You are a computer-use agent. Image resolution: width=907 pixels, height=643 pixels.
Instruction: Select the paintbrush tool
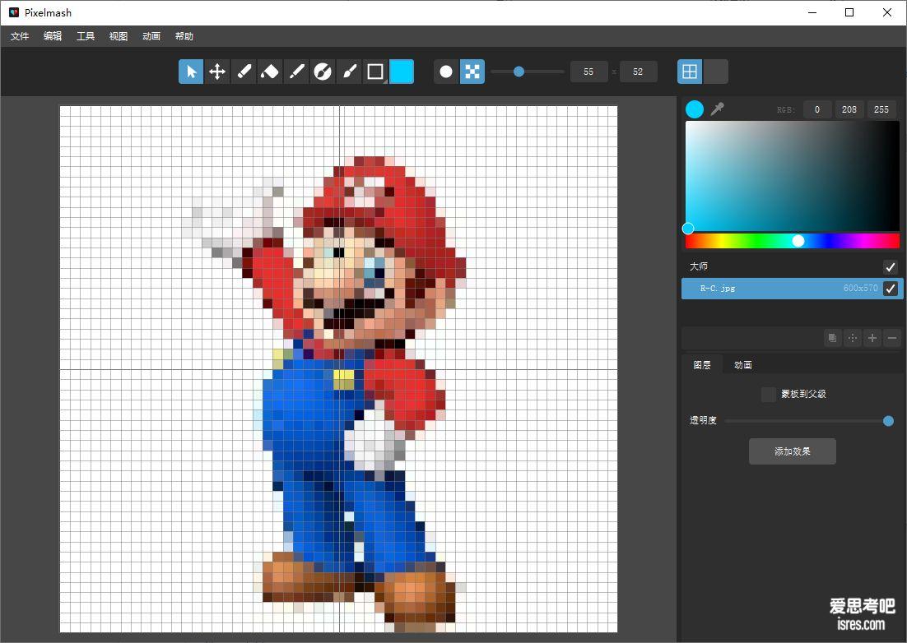[349, 72]
